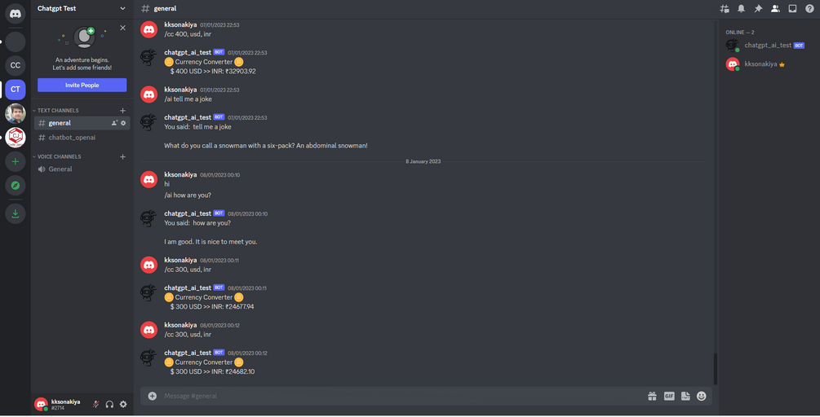The image size is (820, 417).
Task: Collapse the Text Channels category
Action: pyautogui.click(x=56, y=111)
